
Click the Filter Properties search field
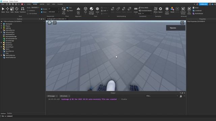(201, 22)
